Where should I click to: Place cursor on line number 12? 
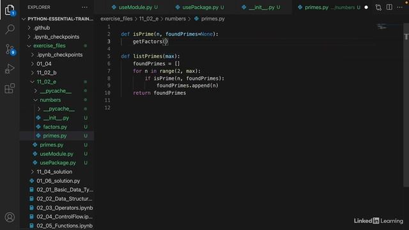tap(107, 108)
